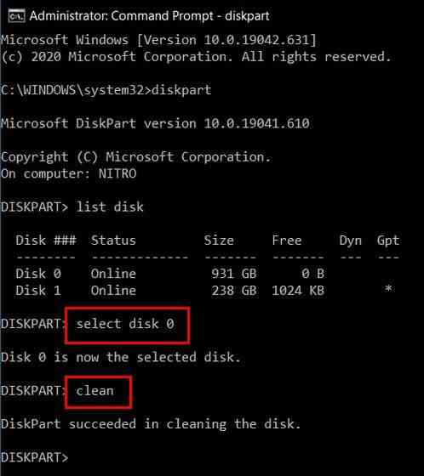Click the highlighted 'select disk 0' command
Image resolution: width=424 pixels, height=476 pixels.
[125, 324]
